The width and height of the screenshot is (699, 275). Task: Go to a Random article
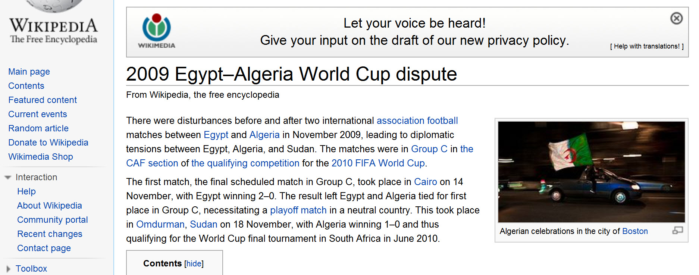point(38,128)
